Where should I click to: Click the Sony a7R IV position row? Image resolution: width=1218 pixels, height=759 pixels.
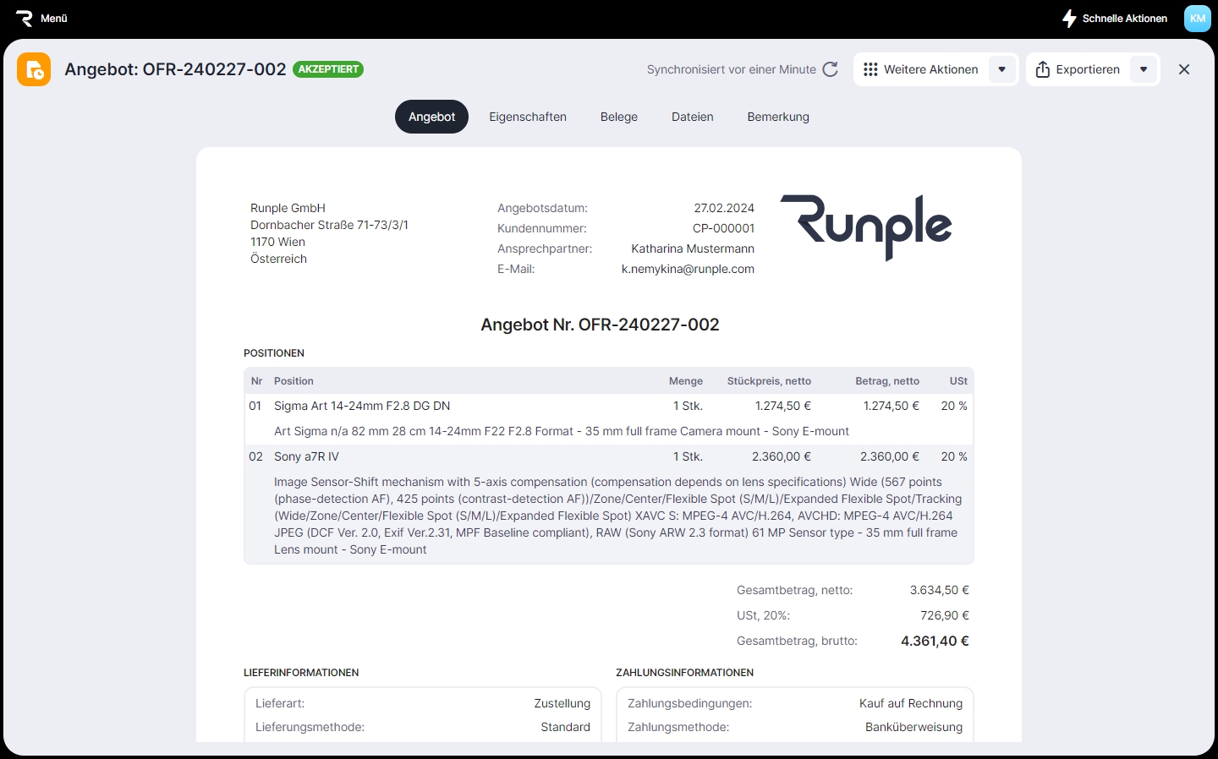[x=306, y=456]
